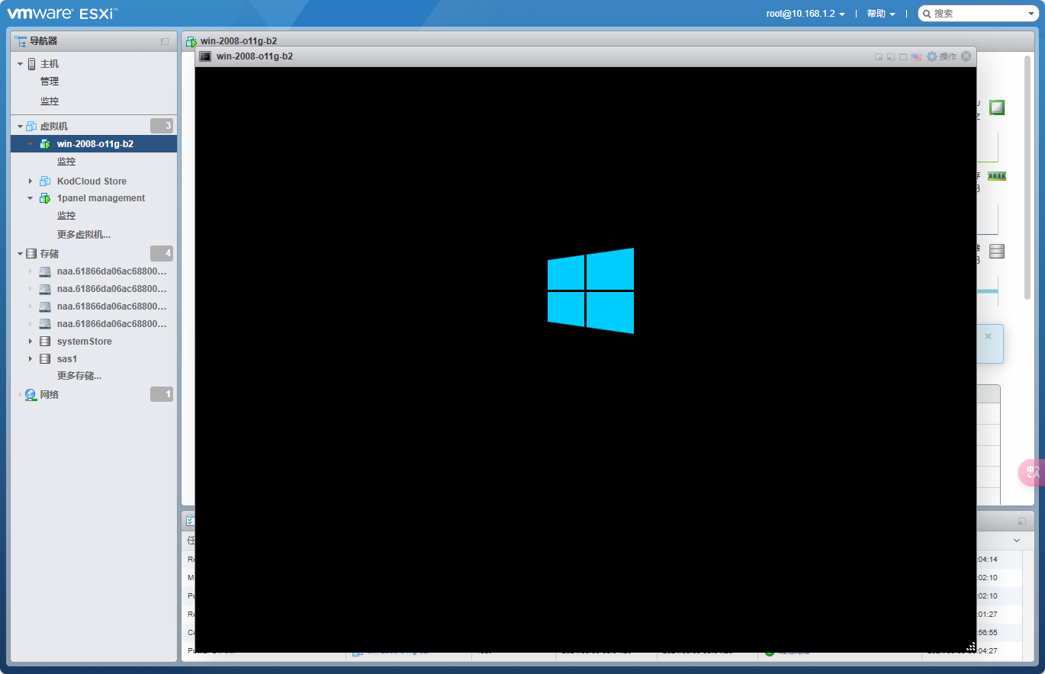Dismiss the blue notification box
The image size is (1045, 674).
point(989,336)
